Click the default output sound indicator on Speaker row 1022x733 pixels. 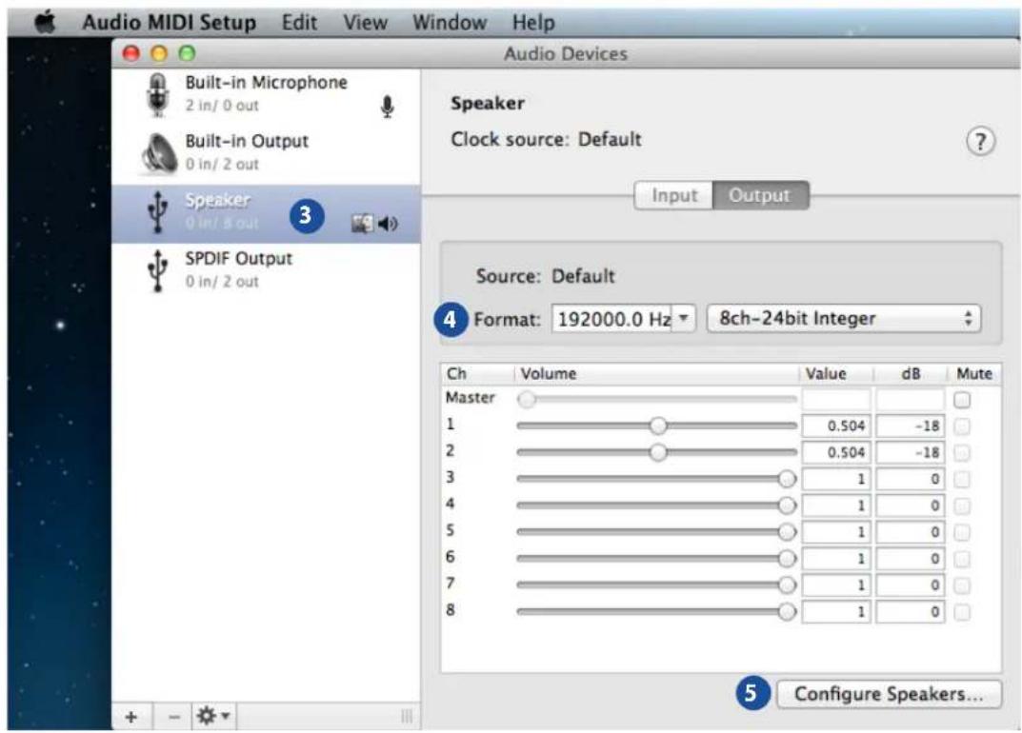pos(388,224)
